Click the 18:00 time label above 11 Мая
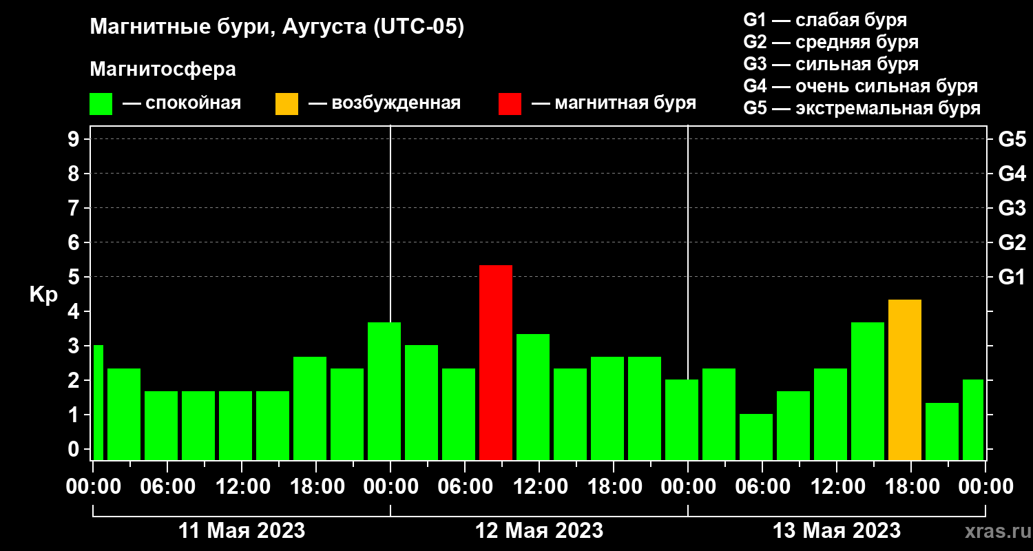Screen dimensions: 1033x551 click(316, 486)
